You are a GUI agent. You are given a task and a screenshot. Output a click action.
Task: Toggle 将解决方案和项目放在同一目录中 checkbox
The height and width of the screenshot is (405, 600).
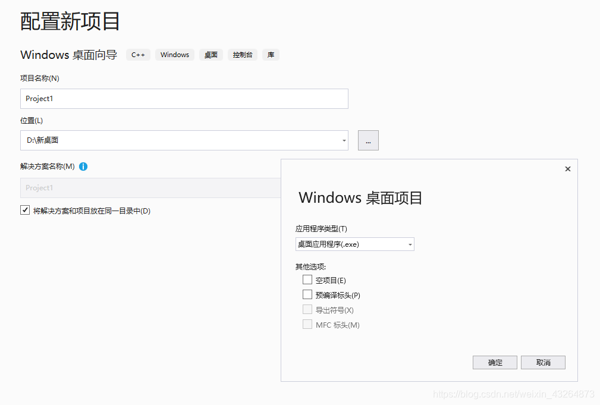coord(25,210)
